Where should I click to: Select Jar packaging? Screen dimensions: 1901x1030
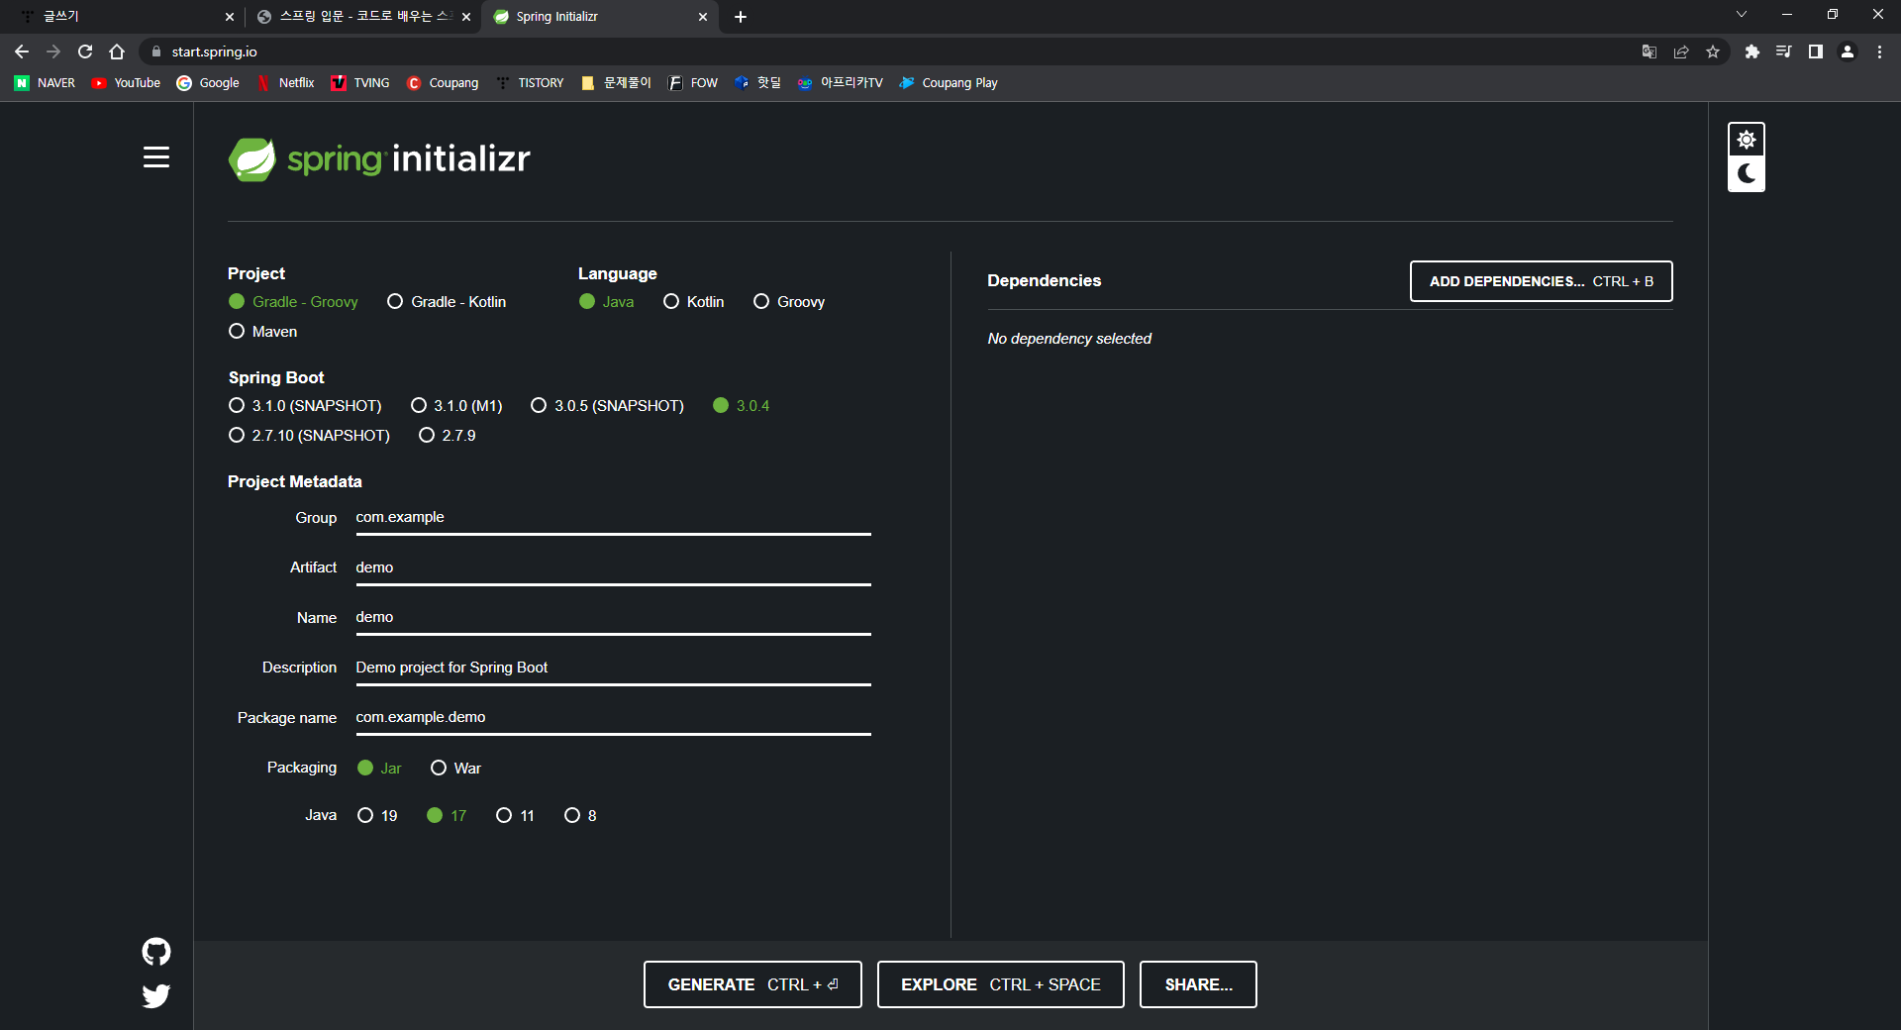point(379,769)
